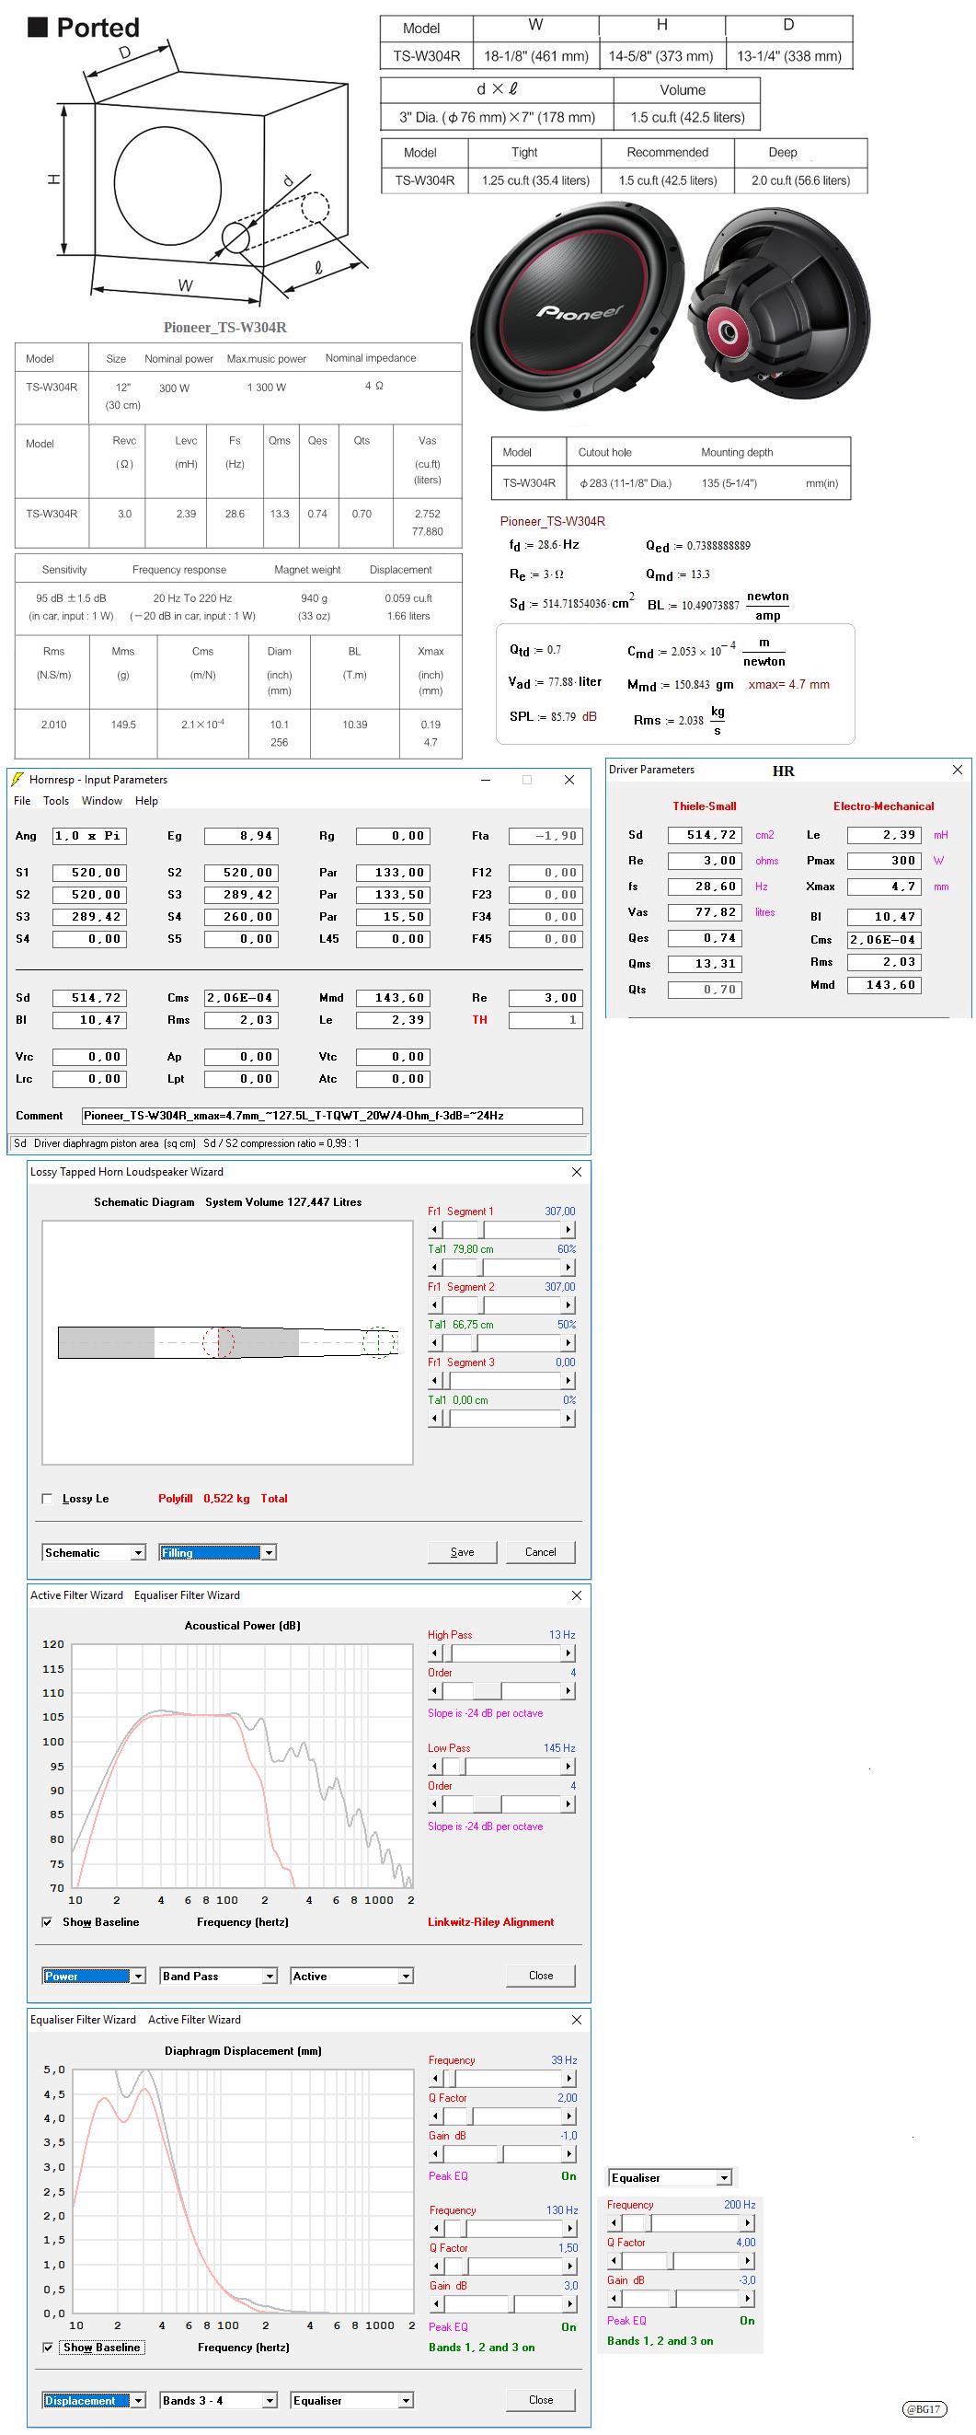Click the High Pass Order slider left arrow
Screen dimensions: 976x2435
pos(434,1691)
